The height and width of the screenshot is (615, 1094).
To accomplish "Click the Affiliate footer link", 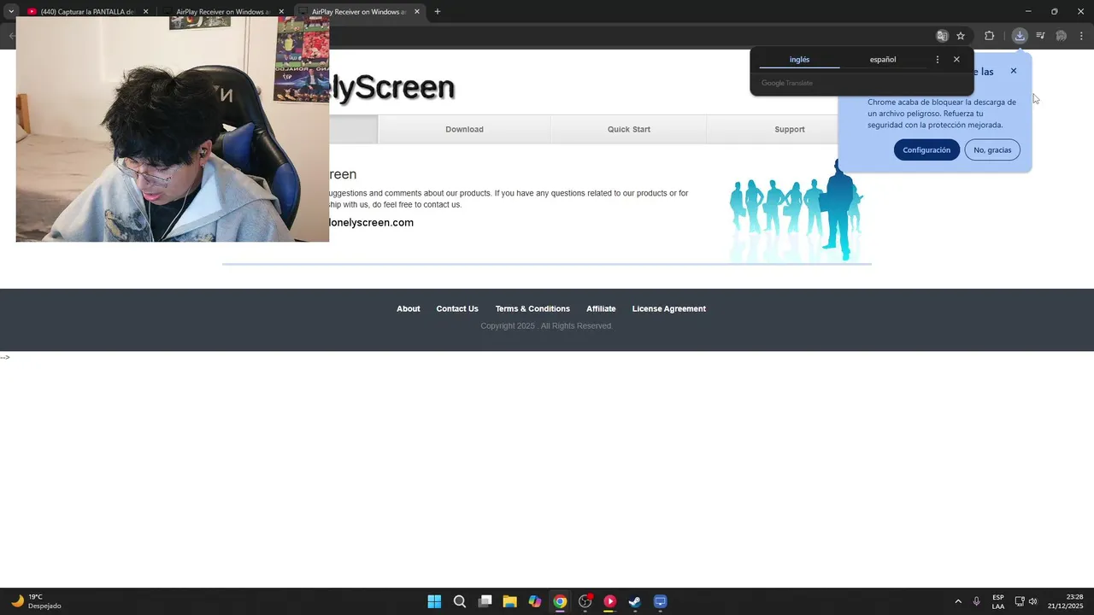I will tap(601, 308).
